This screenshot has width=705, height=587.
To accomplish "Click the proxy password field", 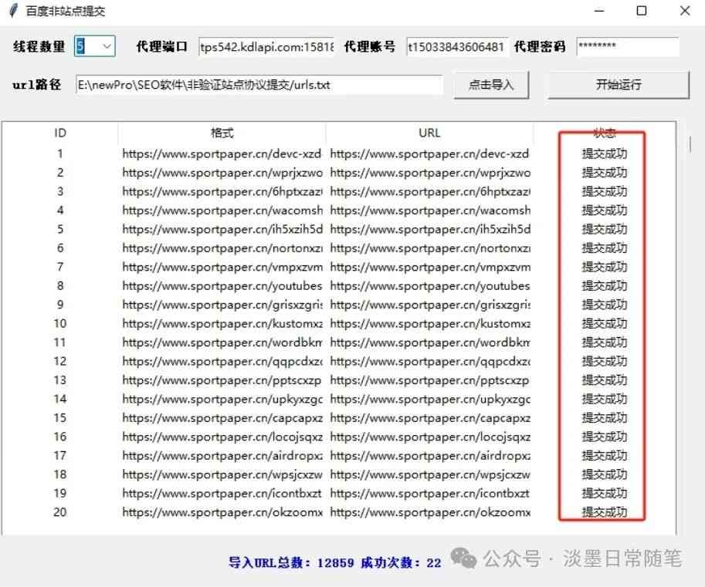I will click(x=628, y=47).
